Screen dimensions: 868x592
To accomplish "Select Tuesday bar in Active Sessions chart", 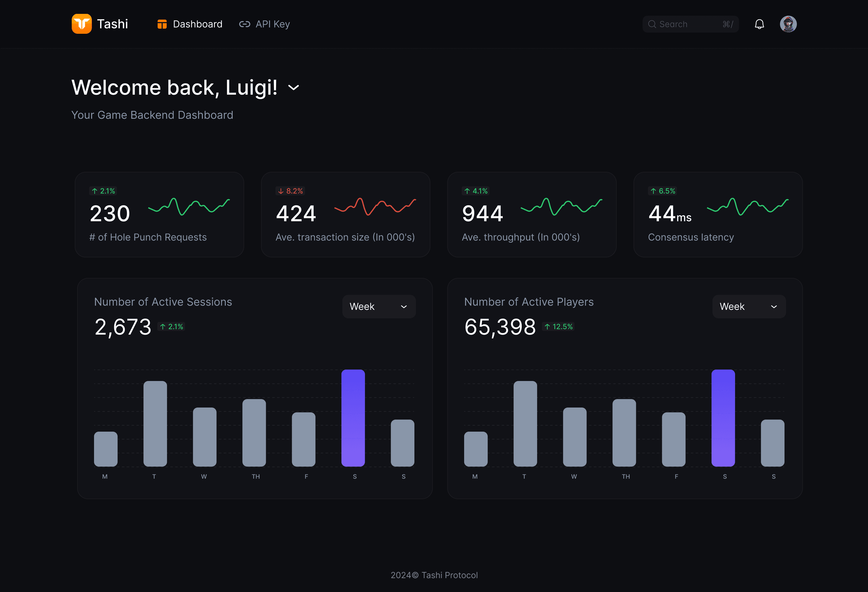I will click(155, 424).
